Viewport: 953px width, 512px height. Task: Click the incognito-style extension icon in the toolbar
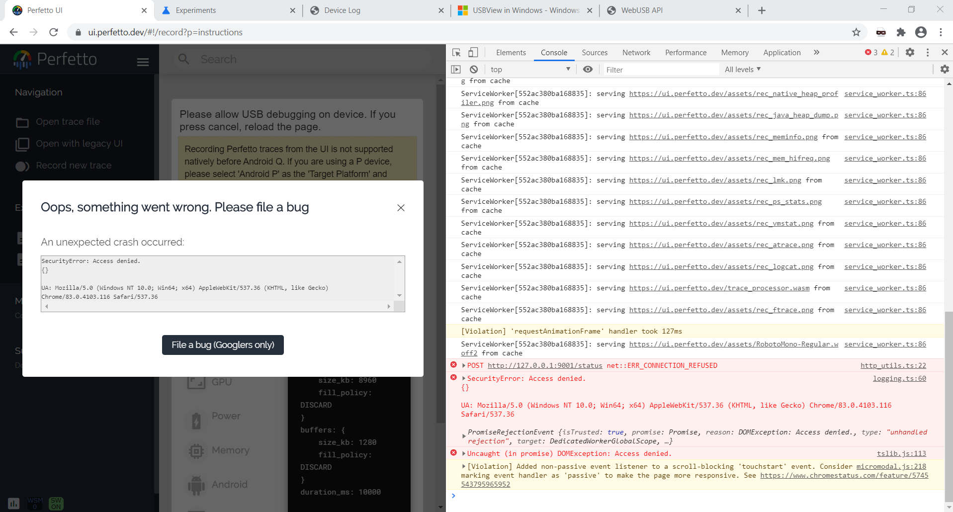881,32
